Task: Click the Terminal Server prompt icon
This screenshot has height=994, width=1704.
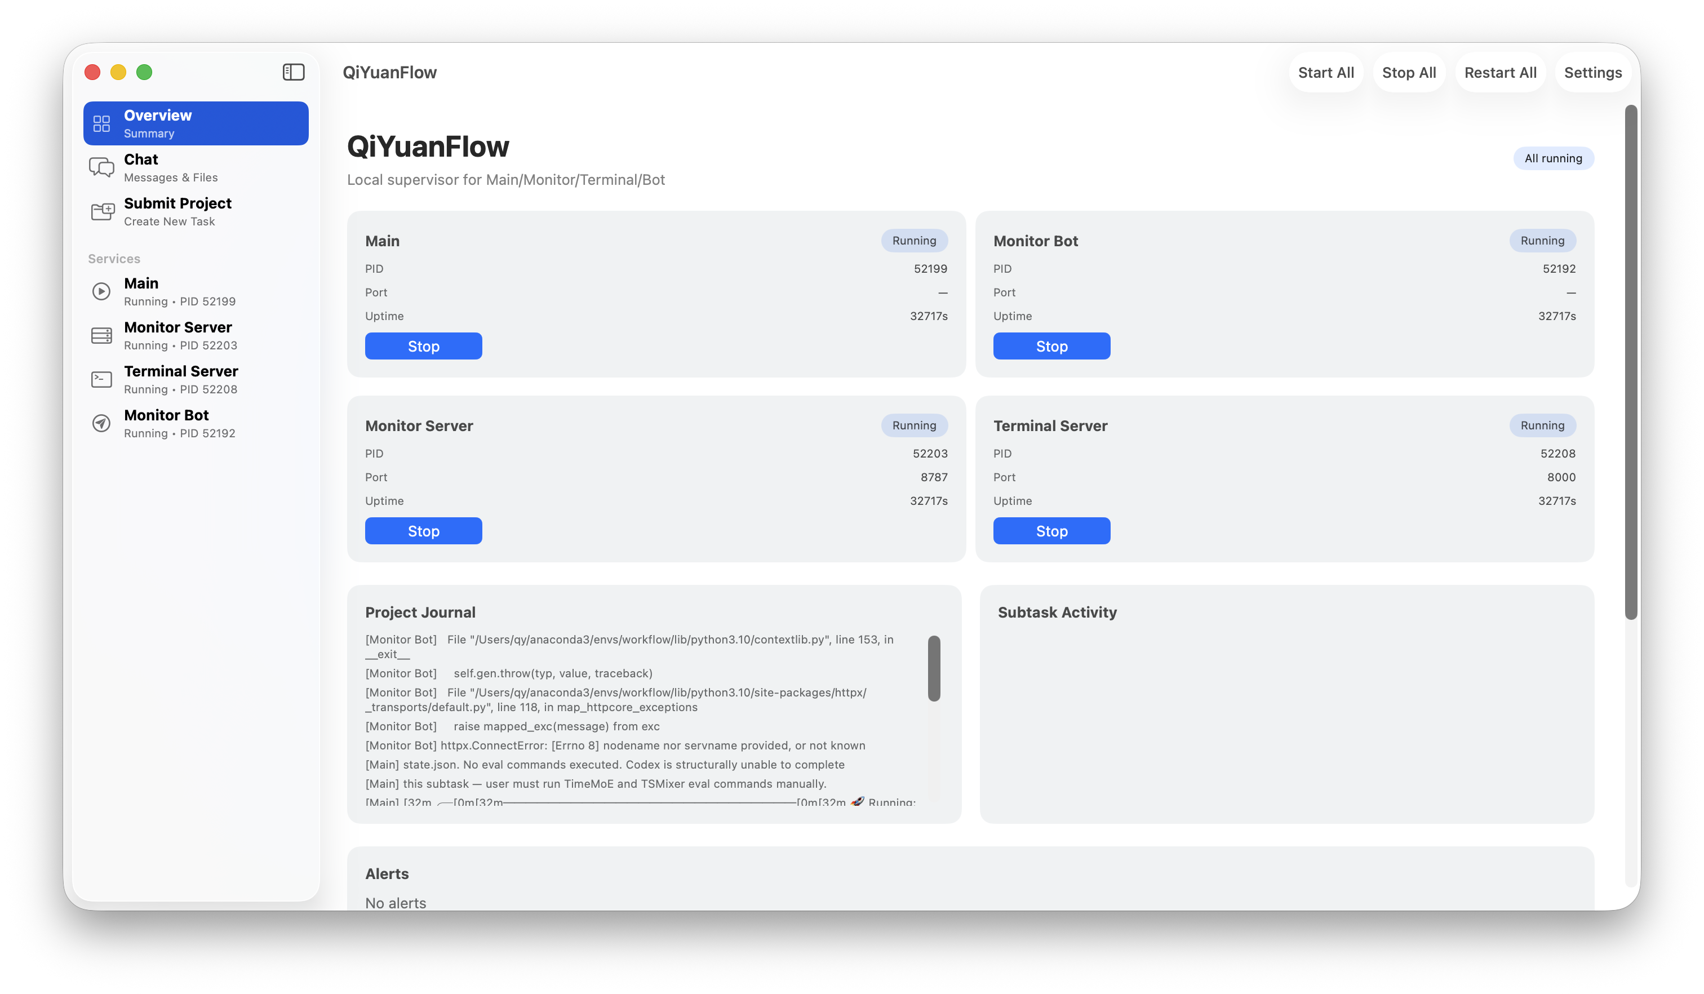Action: pyautogui.click(x=101, y=379)
